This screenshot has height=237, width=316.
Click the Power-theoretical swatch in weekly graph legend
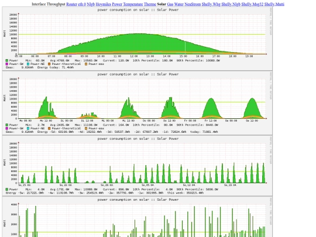49,128
